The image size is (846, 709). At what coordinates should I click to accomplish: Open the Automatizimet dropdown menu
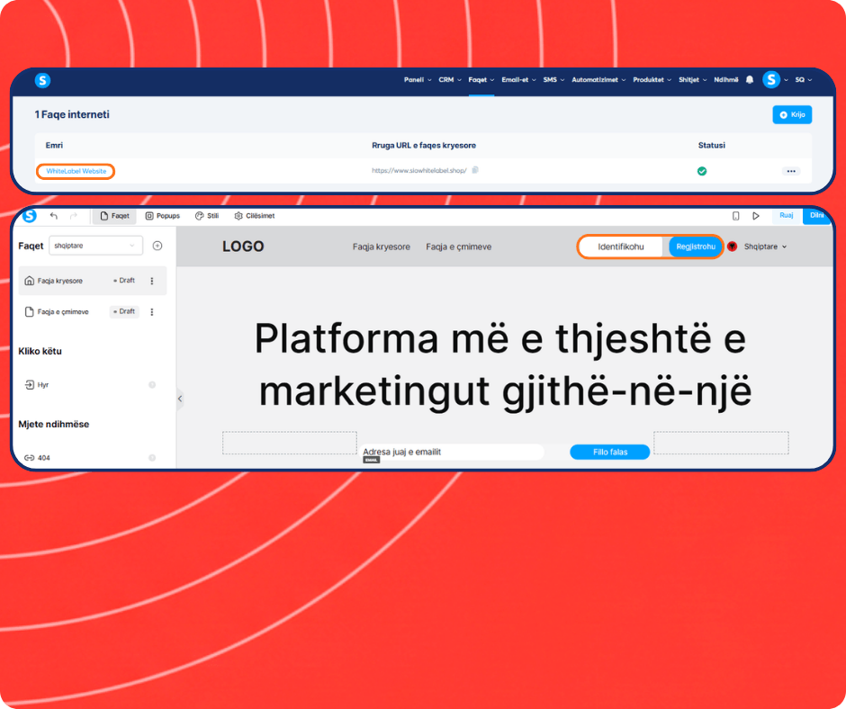tap(598, 80)
